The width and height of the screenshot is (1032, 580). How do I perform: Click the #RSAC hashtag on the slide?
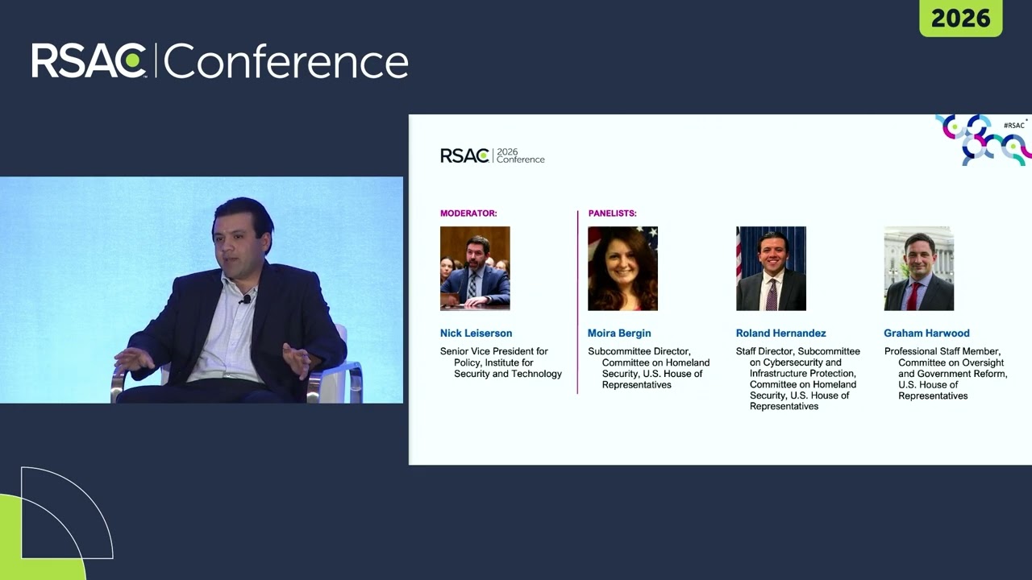pyautogui.click(x=1013, y=126)
